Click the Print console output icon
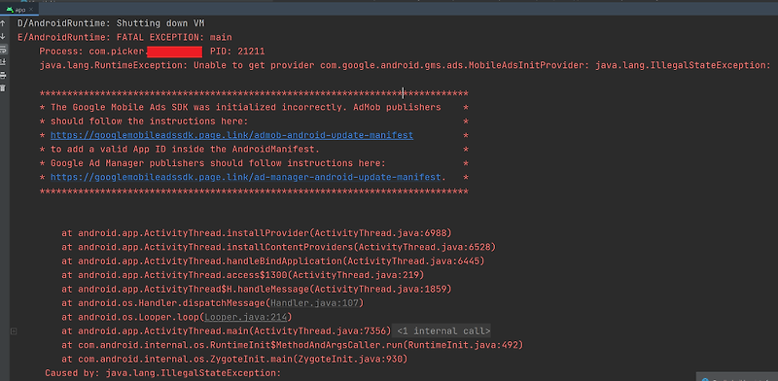This screenshot has height=381, width=778. tap(3, 76)
